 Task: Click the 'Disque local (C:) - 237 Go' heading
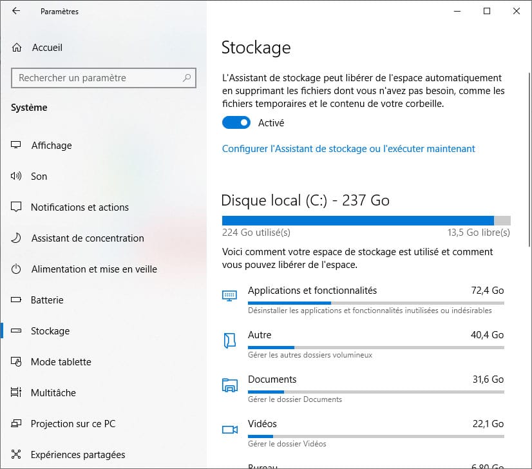pos(305,200)
